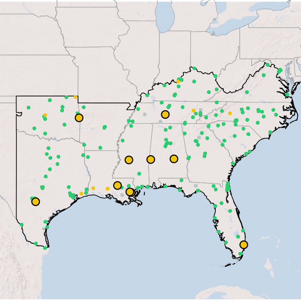Viewport: 301px width, 301px height.
Task: Select small yellow dot in Oklahoma's northeast corner
Action: tap(75, 97)
